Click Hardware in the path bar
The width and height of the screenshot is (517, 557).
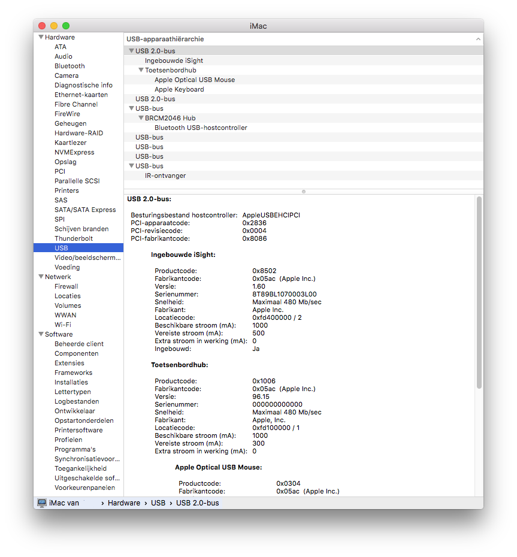coord(123,503)
